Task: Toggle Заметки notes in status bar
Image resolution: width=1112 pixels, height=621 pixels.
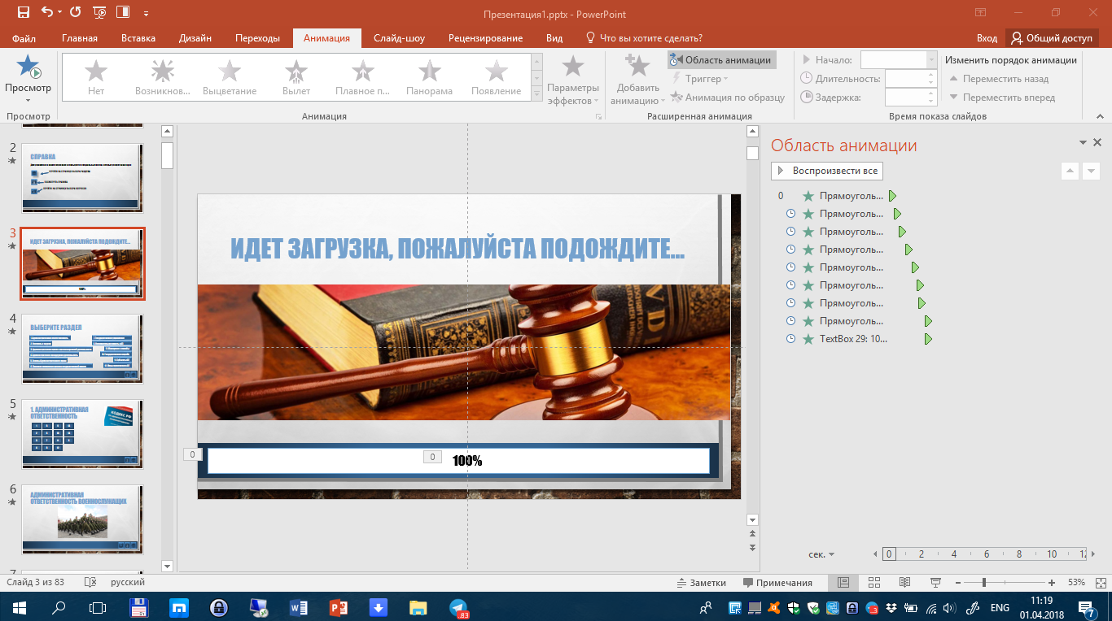Action: [701, 583]
